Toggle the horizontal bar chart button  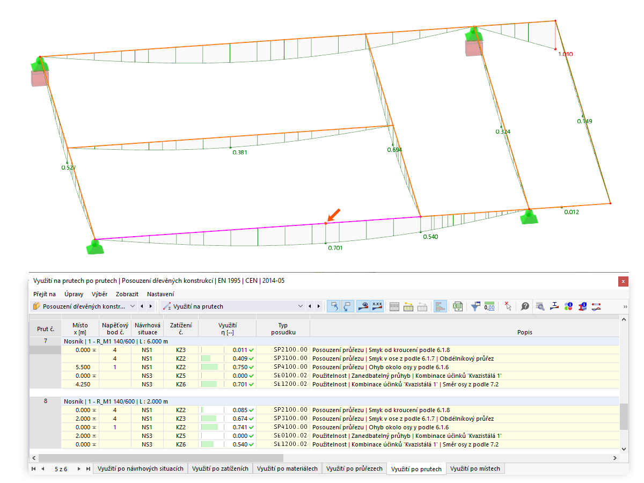point(440,306)
